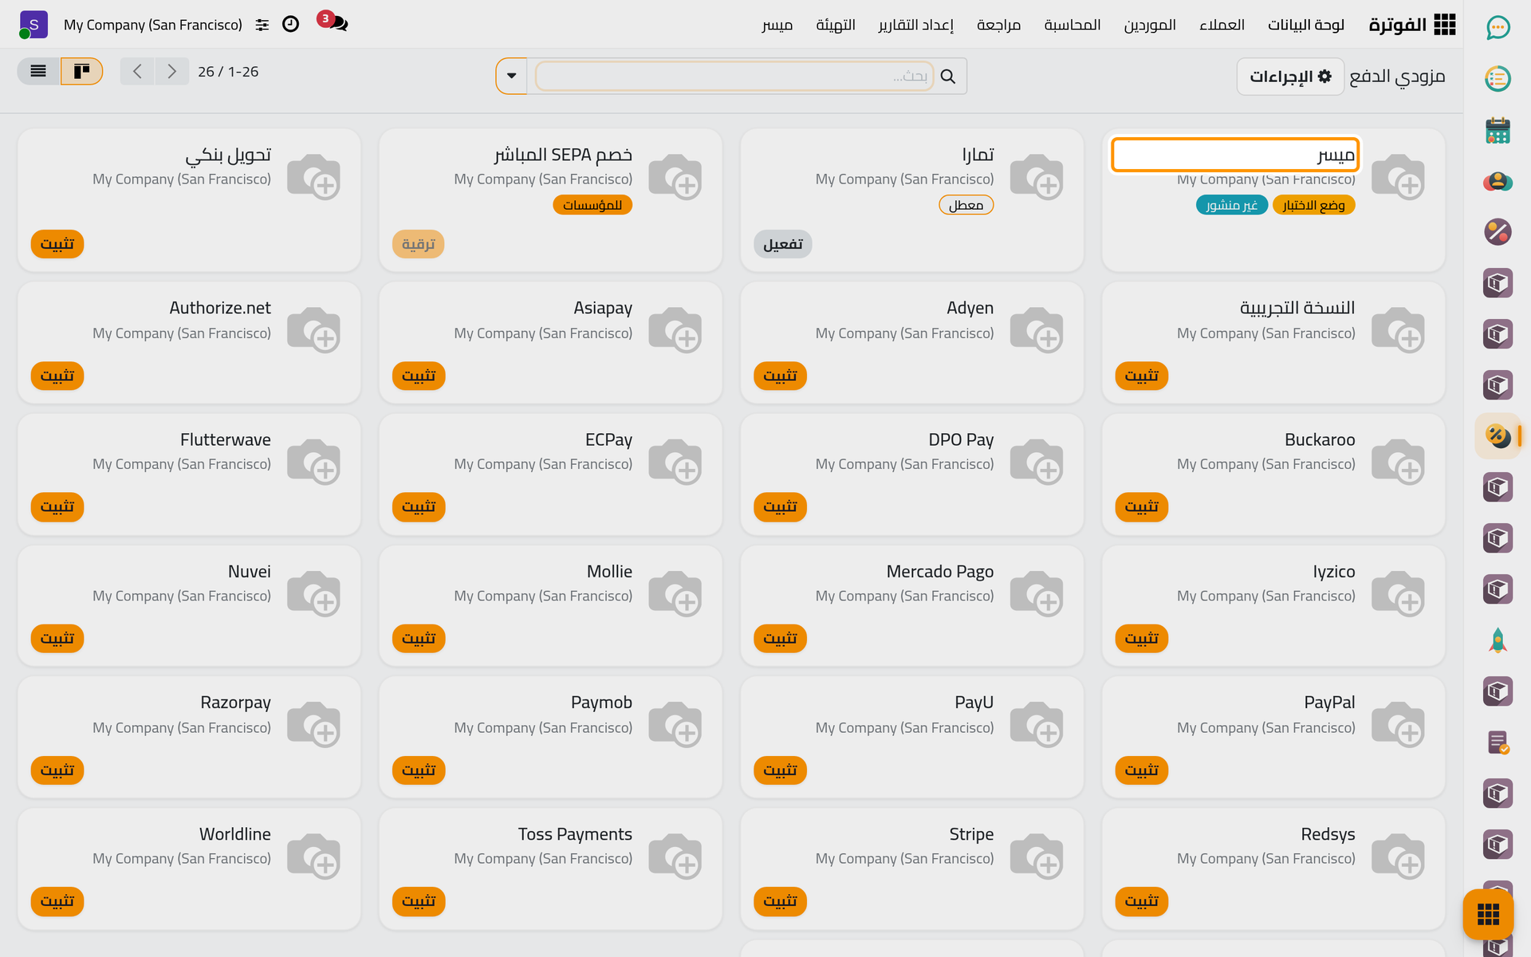This screenshot has height=957, width=1531.
Task: Install the Adyen payment provider
Action: (x=780, y=376)
